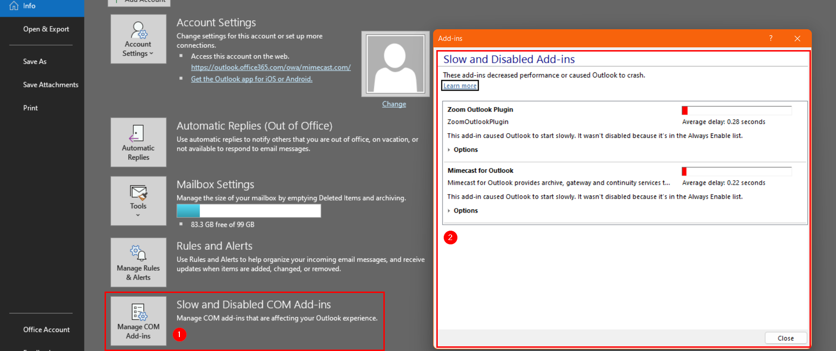Expand Options for Zoom Outlook Plugin
Image resolution: width=836 pixels, height=351 pixels.
pyautogui.click(x=465, y=149)
